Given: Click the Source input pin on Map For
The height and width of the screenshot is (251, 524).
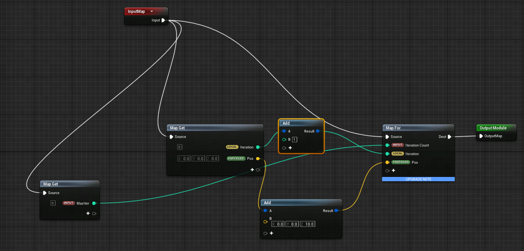Looking at the screenshot, I should (x=387, y=137).
